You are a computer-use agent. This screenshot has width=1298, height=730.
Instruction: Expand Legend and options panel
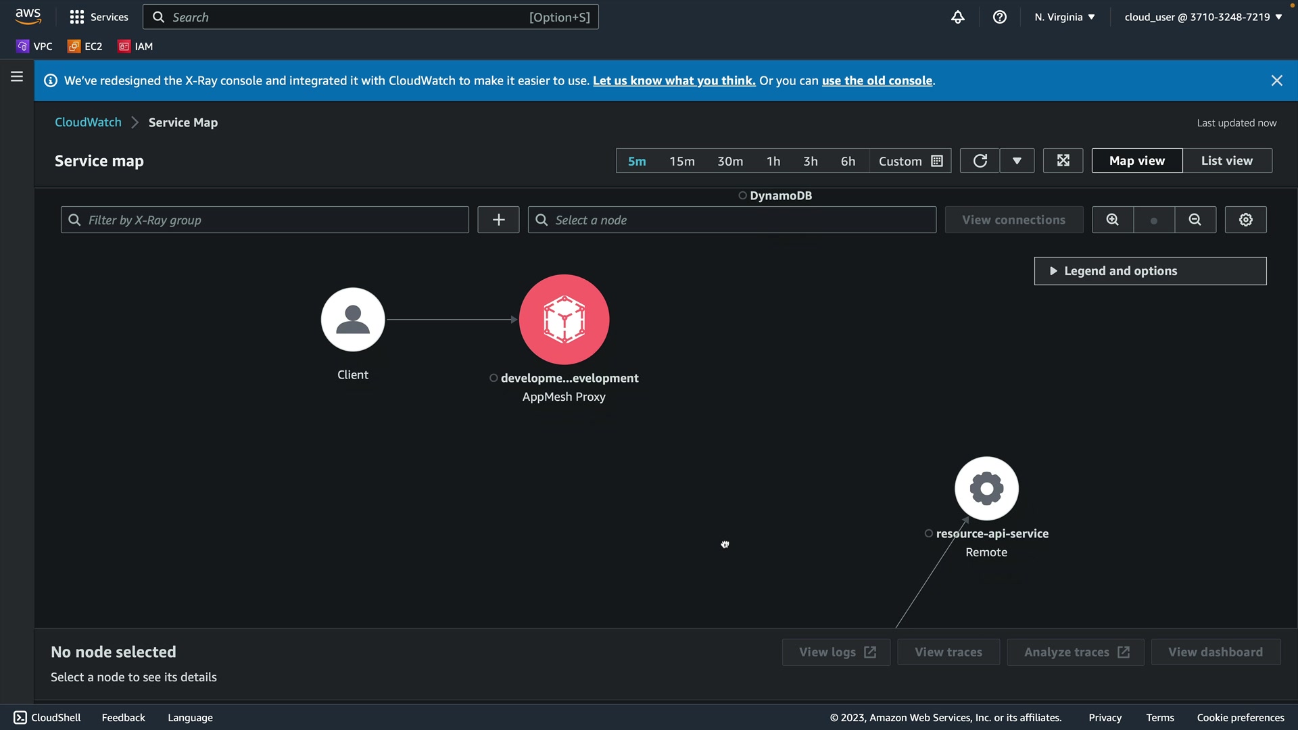point(1149,271)
